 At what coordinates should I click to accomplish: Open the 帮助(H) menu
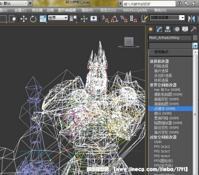[x=160, y=10]
